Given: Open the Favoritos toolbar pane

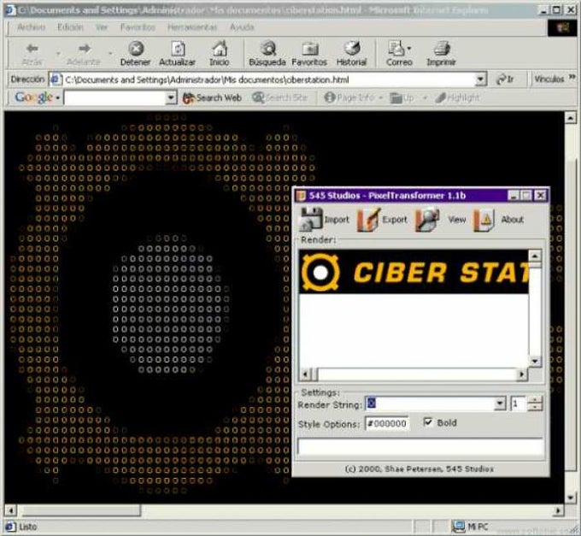Looking at the screenshot, I should tap(309, 54).
